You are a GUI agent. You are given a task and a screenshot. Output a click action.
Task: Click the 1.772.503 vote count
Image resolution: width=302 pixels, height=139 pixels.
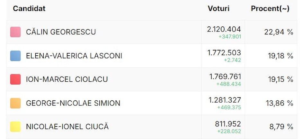click(x=224, y=53)
